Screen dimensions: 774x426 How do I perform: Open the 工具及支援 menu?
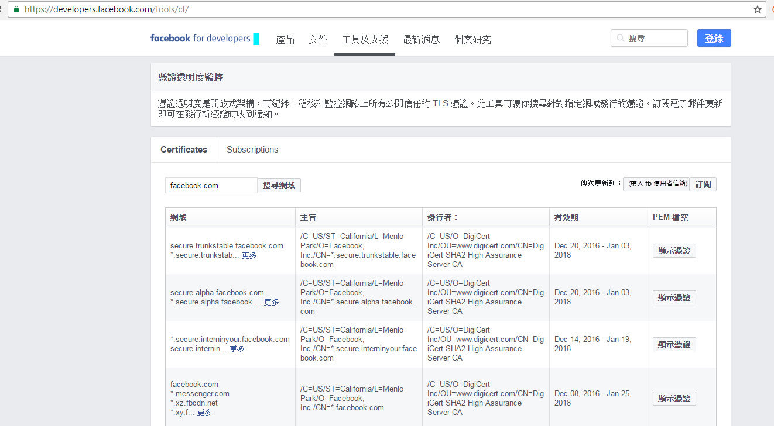coord(365,40)
